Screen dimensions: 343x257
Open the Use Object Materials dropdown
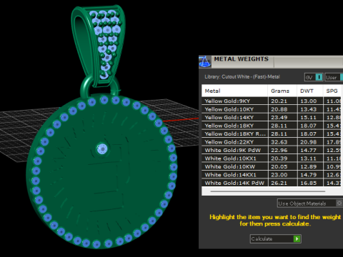click(310, 203)
